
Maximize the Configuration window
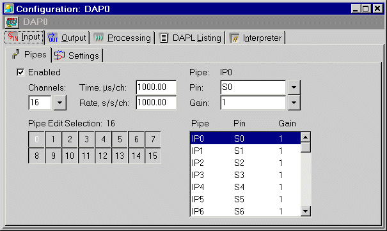365,9
